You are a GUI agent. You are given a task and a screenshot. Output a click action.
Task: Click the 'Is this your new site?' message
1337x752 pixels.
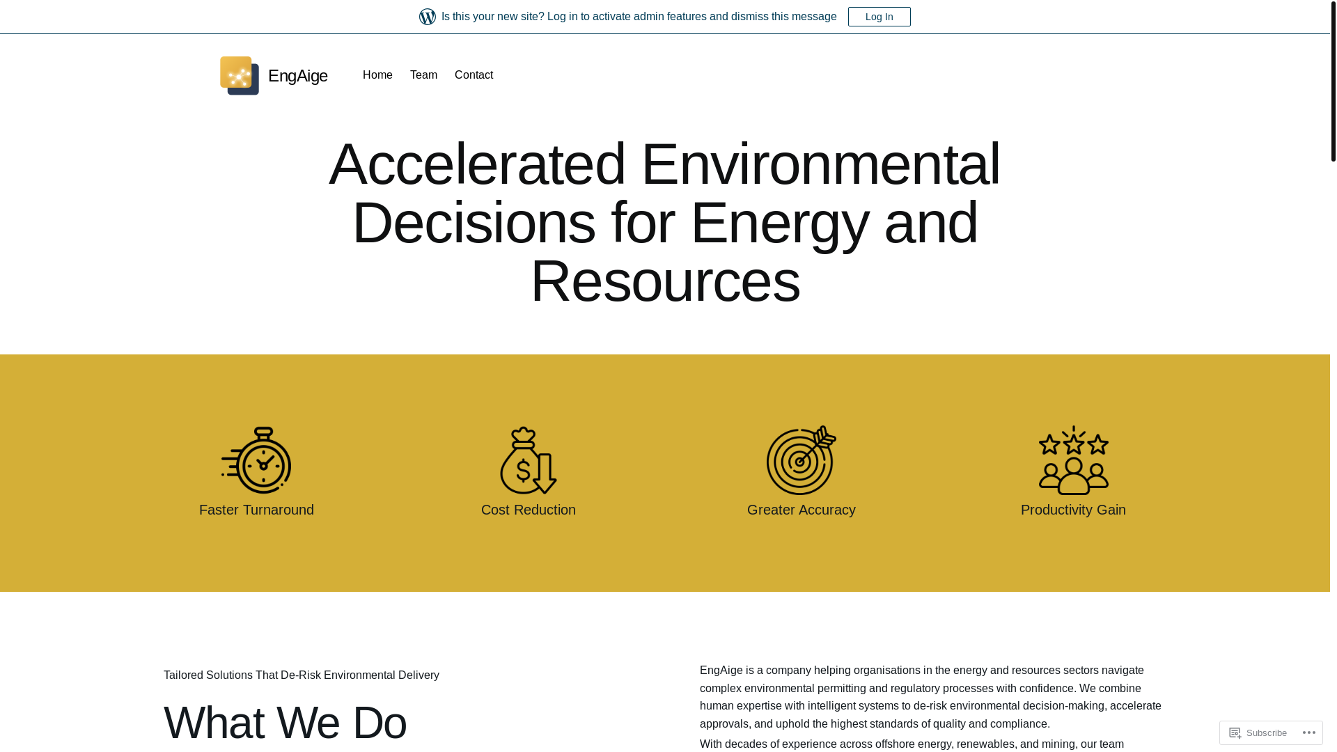pyautogui.click(x=639, y=17)
